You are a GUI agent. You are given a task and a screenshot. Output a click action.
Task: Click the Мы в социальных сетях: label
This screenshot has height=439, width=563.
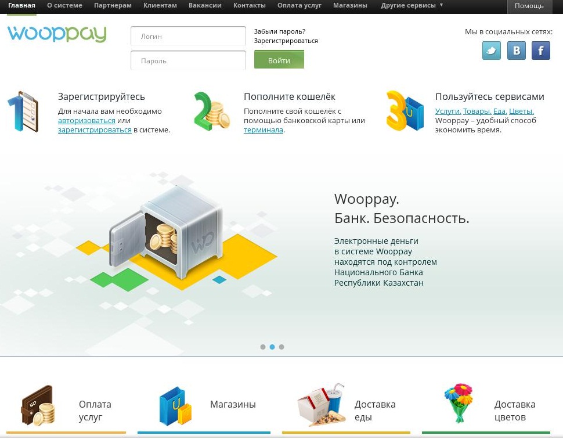pos(509,31)
